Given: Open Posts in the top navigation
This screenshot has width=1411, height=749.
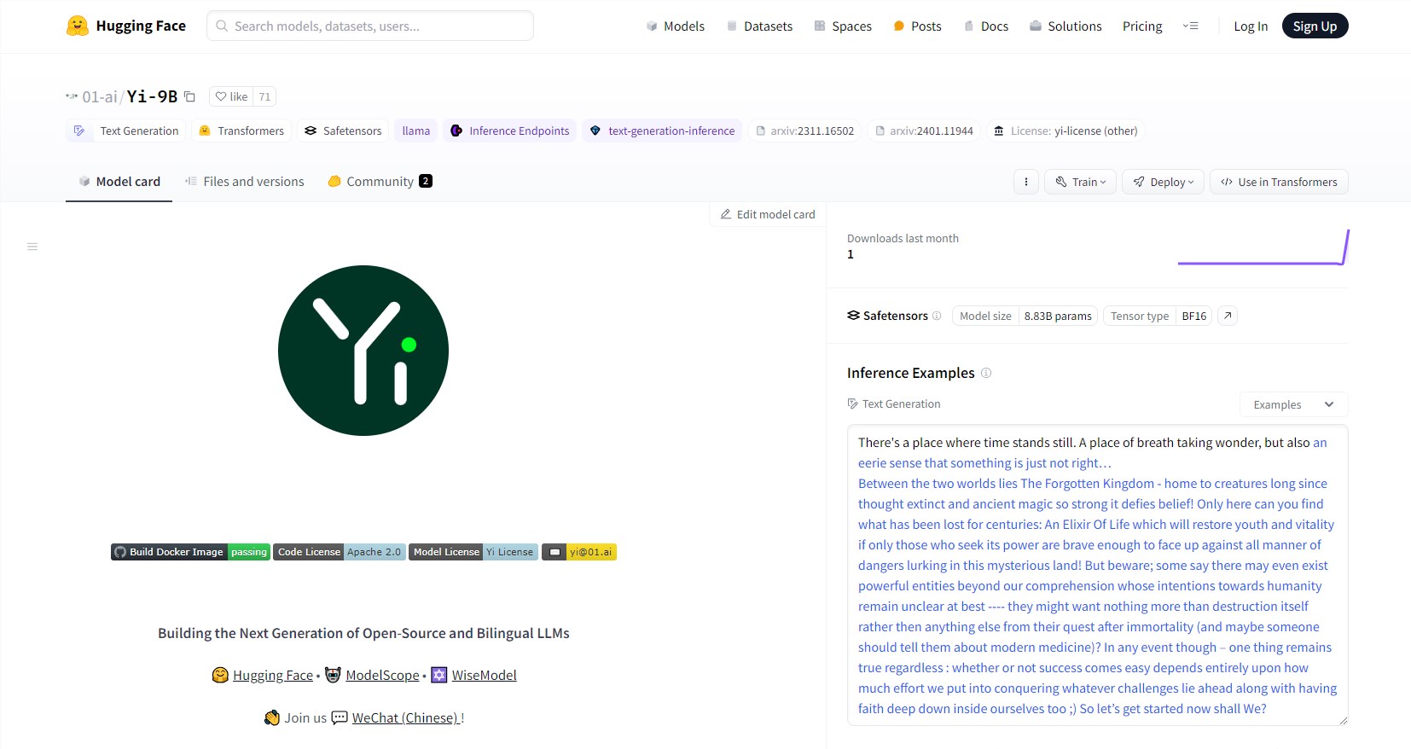Looking at the screenshot, I should [x=917, y=26].
